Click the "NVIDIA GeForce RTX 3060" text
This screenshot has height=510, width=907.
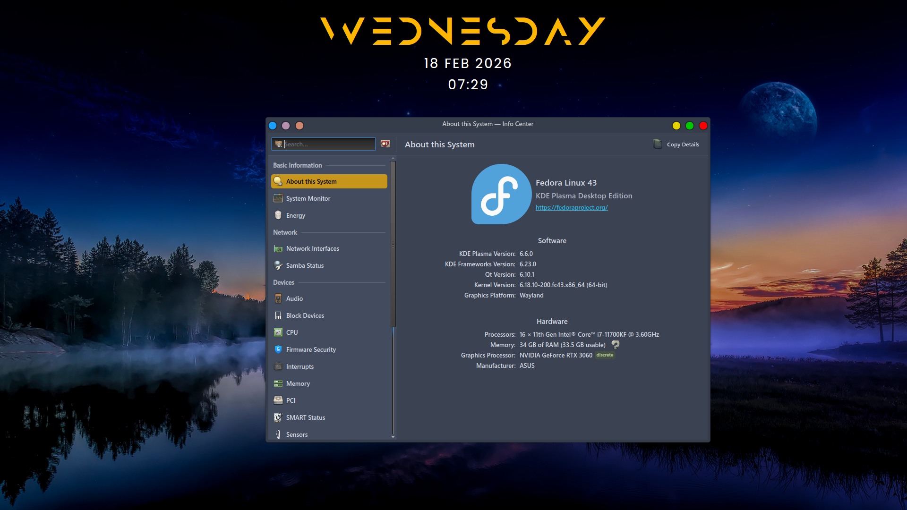click(556, 356)
